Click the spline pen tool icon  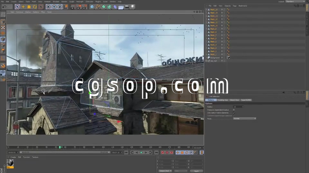[98, 7]
